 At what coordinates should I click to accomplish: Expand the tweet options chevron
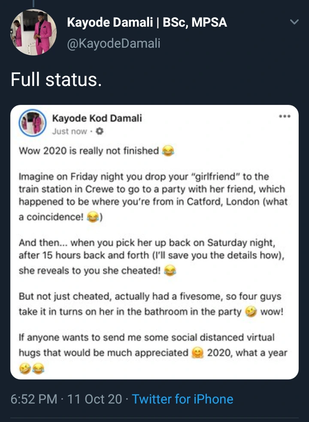[x=294, y=22]
